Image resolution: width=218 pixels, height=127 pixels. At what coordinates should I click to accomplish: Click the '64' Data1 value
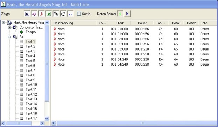(176, 59)
